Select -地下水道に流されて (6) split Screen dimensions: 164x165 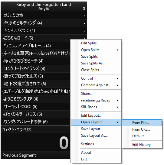point(35,84)
